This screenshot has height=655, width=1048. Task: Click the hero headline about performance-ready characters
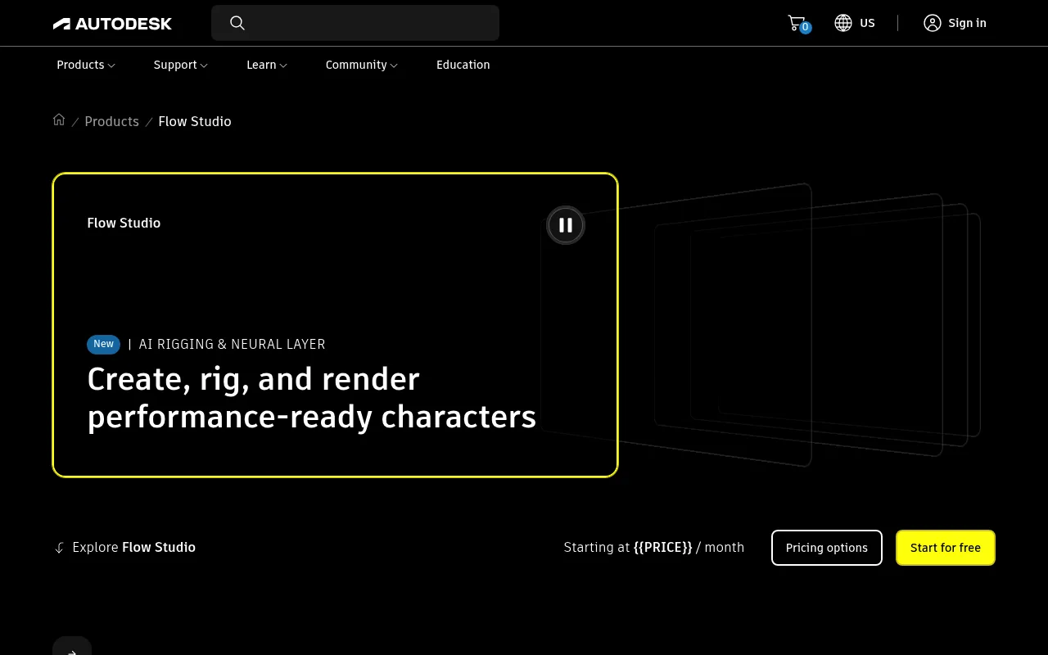312,398
